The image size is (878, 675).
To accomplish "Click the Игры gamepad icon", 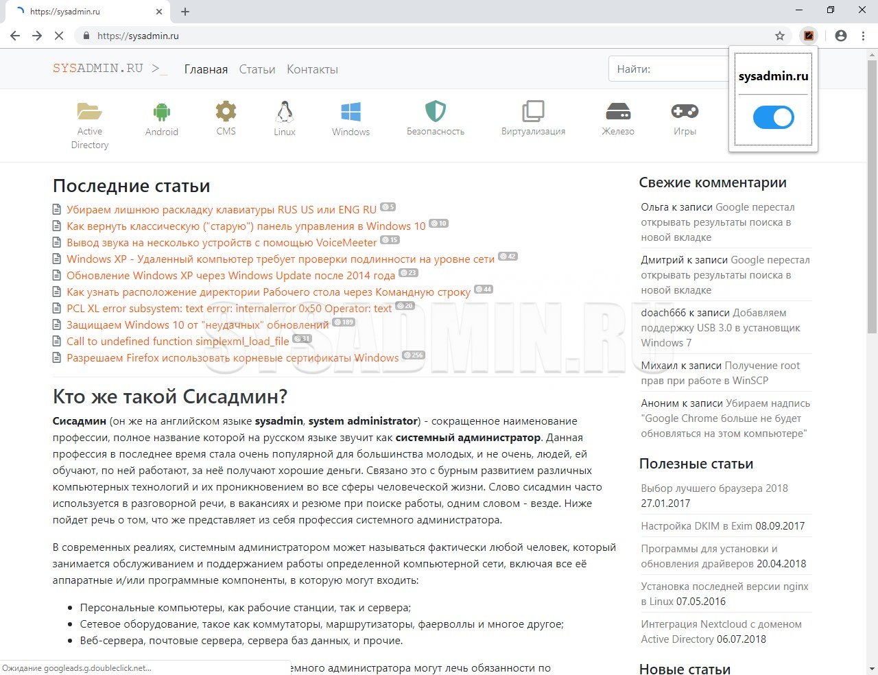I will pyautogui.click(x=684, y=111).
